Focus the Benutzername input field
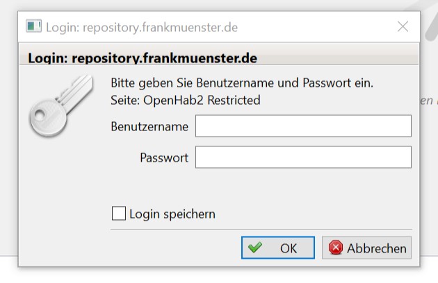438x283 pixels. pos(303,126)
